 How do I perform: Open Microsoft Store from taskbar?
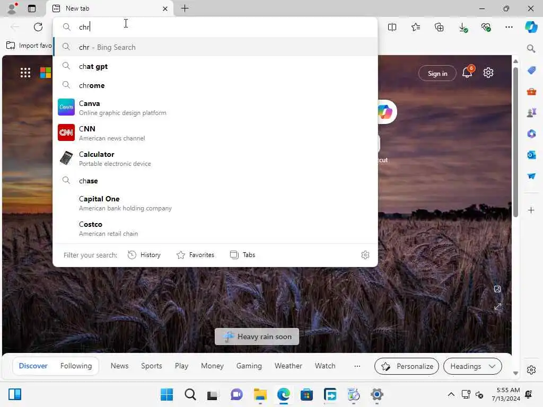point(306,394)
